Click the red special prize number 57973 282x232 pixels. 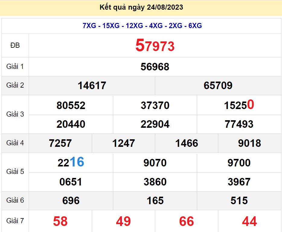click(x=155, y=46)
